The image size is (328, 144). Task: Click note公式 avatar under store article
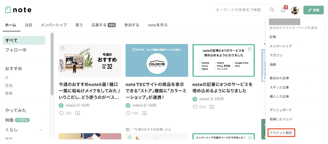click(x=128, y=105)
